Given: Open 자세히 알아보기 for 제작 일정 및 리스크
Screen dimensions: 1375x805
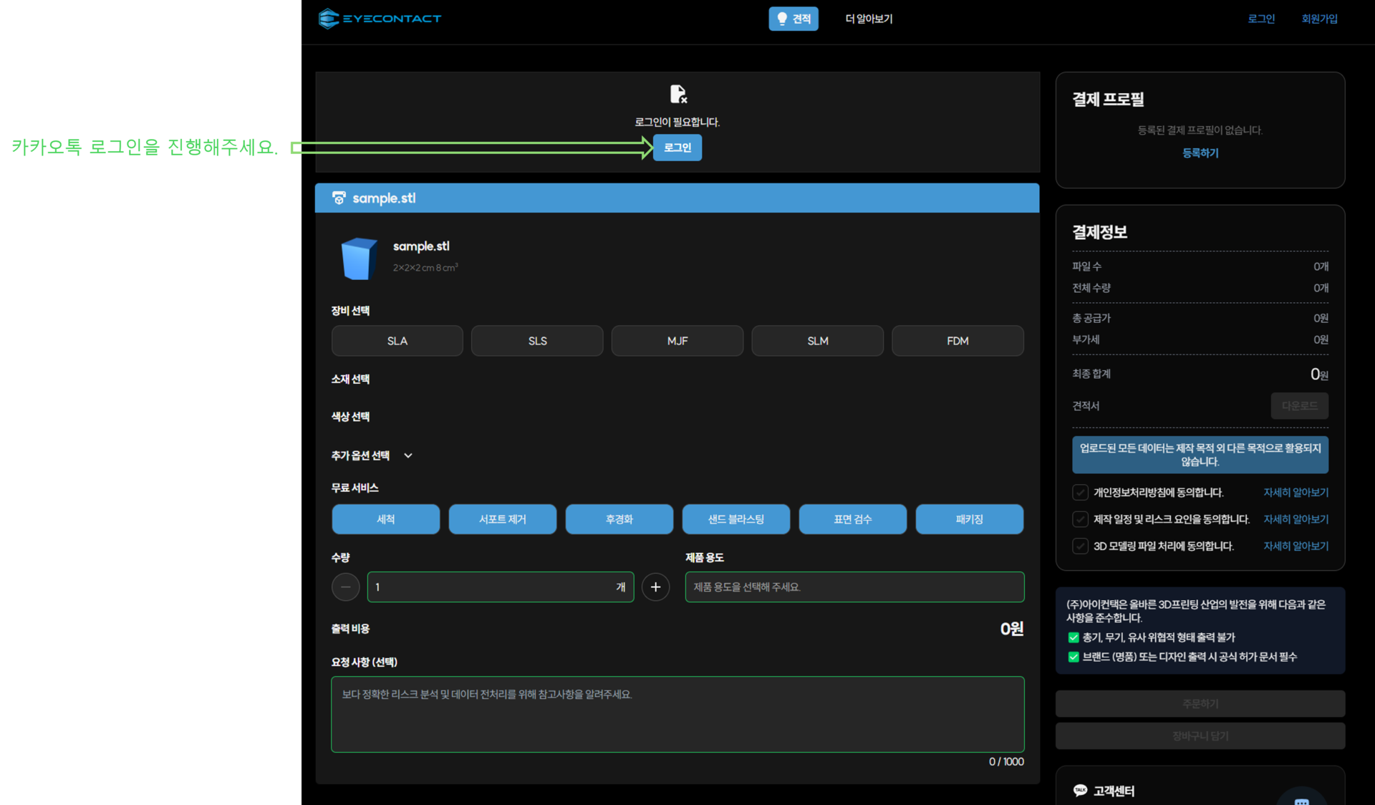Looking at the screenshot, I should point(1296,519).
